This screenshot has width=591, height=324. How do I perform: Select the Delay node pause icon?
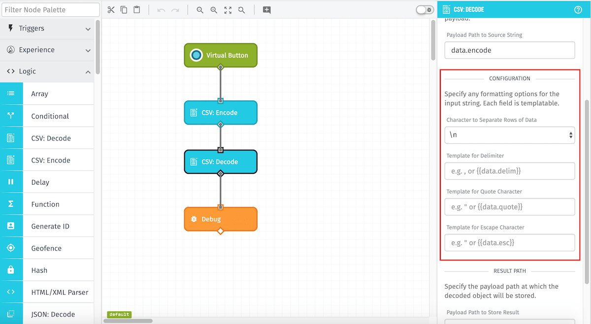pyautogui.click(x=11, y=182)
